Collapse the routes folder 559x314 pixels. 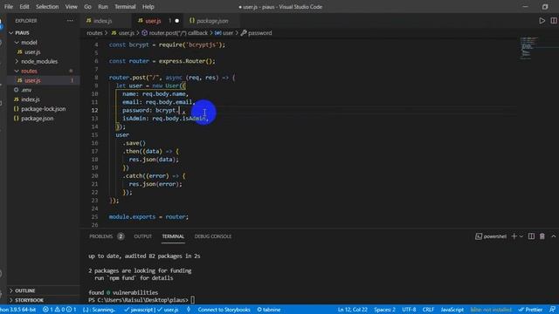point(44,71)
